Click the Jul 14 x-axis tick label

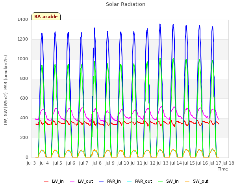click(x=176, y=163)
